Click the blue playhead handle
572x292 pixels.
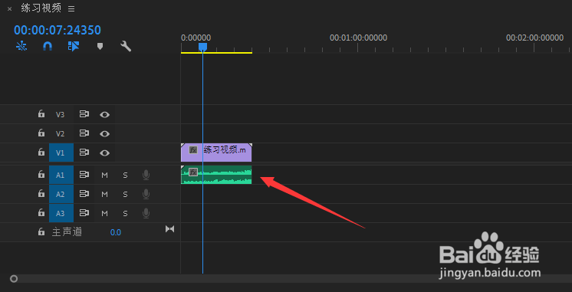(203, 47)
